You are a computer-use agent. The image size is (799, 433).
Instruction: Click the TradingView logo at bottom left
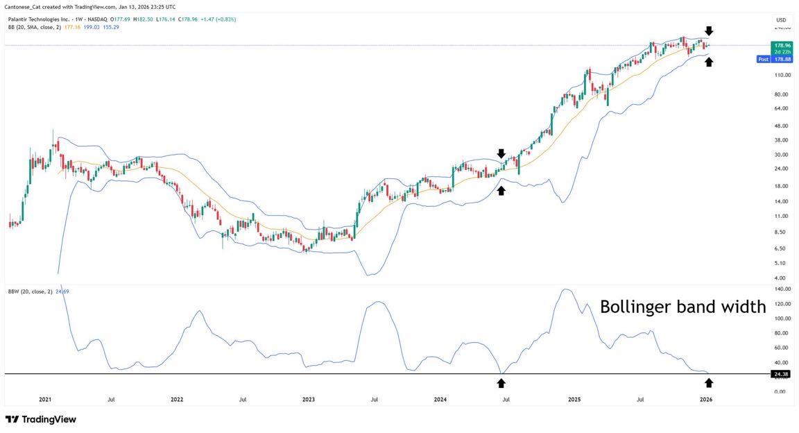[41, 419]
